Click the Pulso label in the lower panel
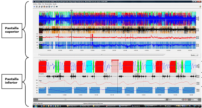The width and height of the screenshot is (202, 108). click(x=40, y=81)
